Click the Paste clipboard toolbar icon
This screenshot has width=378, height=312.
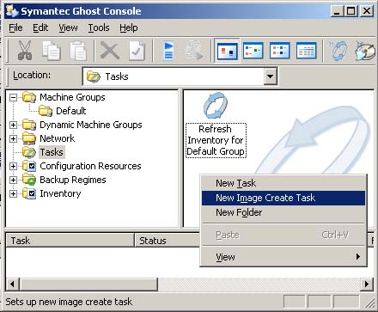[x=78, y=51]
